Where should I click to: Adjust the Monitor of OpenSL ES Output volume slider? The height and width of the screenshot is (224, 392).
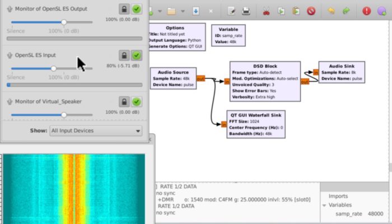click(52, 22)
